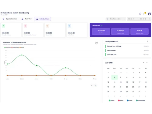Click the Last Active Time tile
The height and width of the screenshot is (114, 152).
(x=120, y=32)
